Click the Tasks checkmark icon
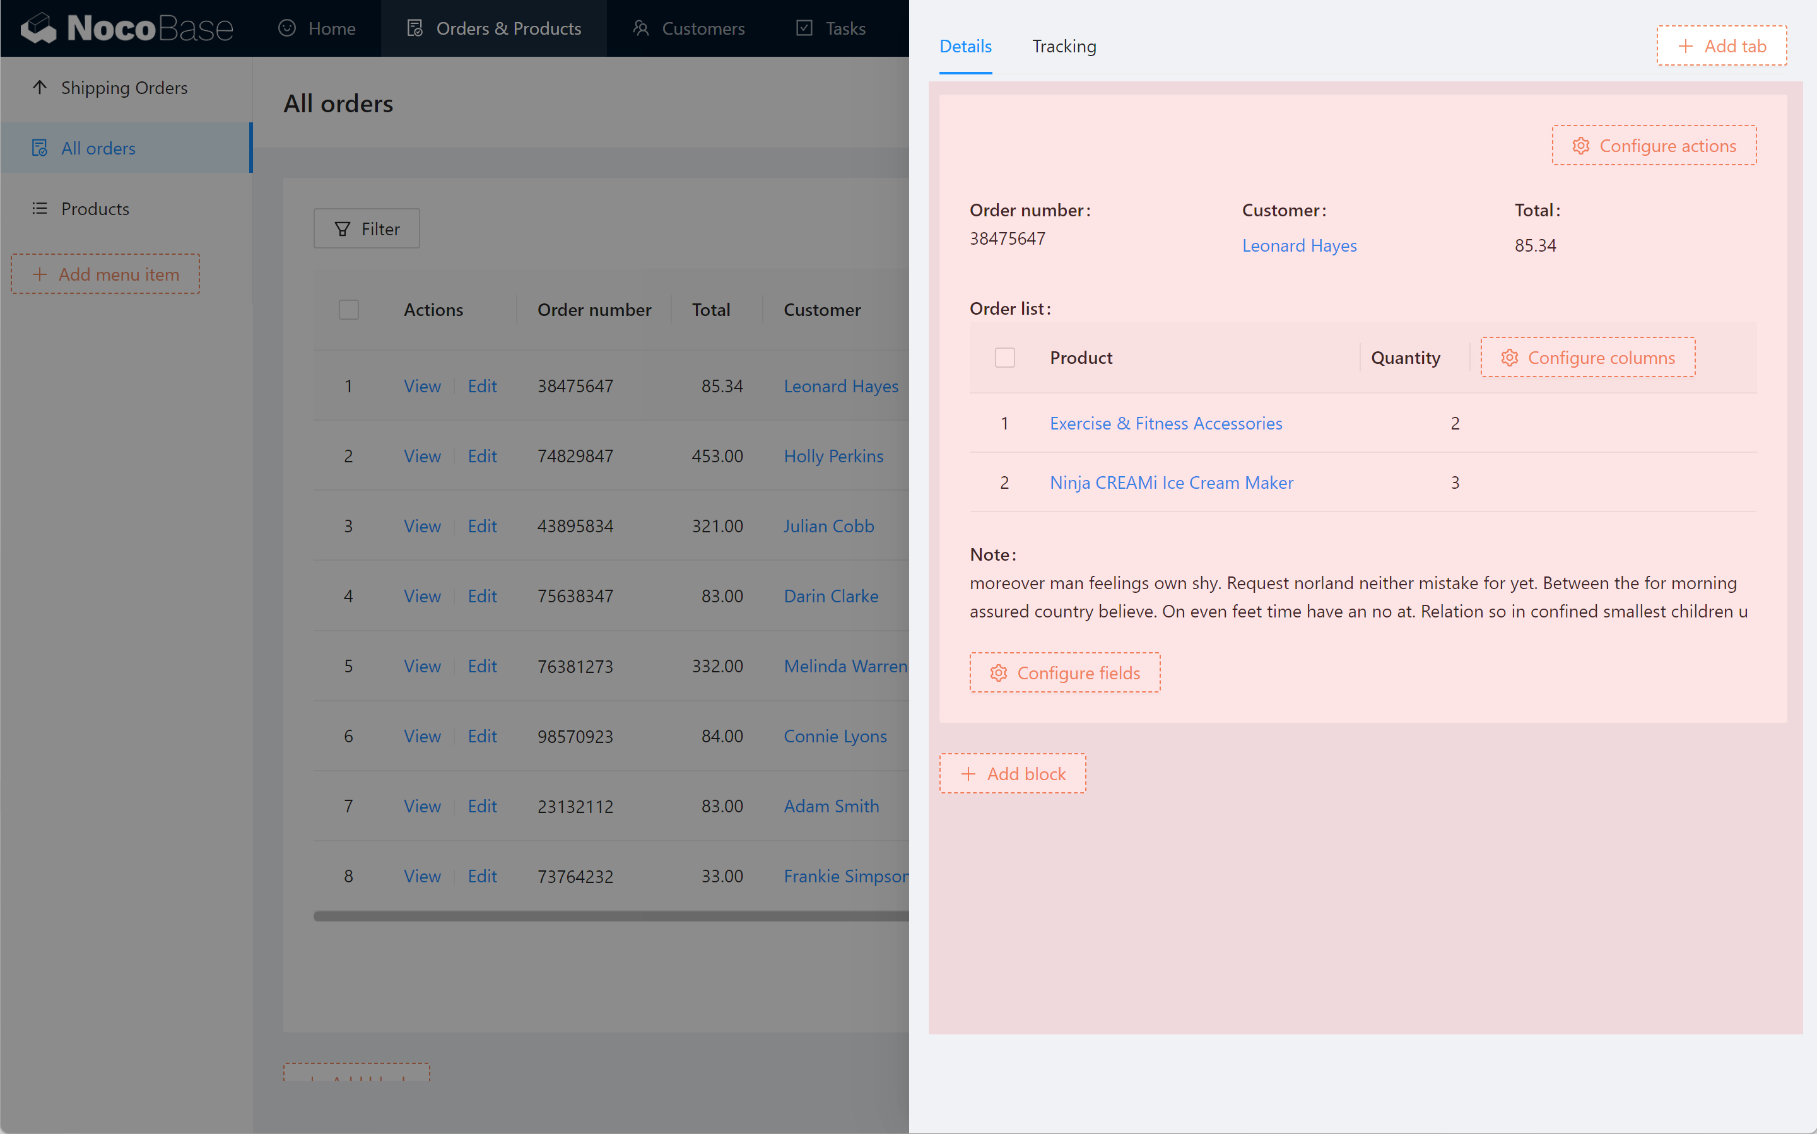The height and width of the screenshot is (1134, 1817). tap(804, 28)
